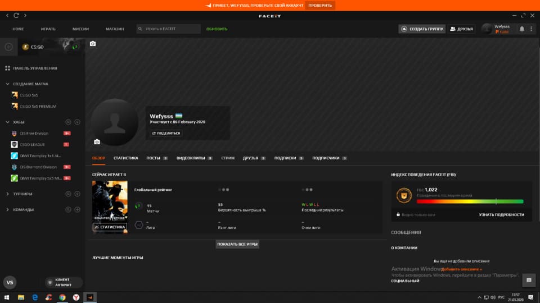The image size is (540, 303).
Task: Switch to the Статистика tab
Action: click(125, 158)
